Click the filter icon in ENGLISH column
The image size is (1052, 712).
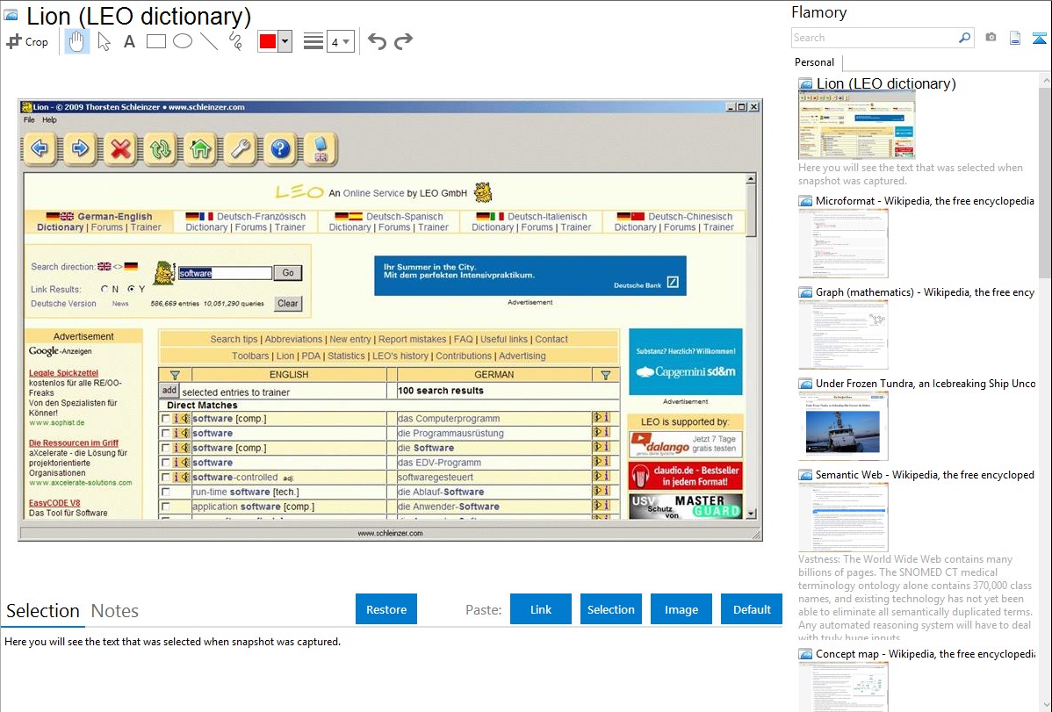(x=175, y=375)
